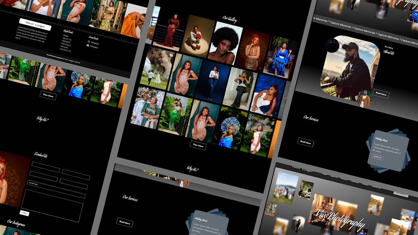Click the Our Instagram heading
Screen dimensions: 418x235
pos(16,223)
